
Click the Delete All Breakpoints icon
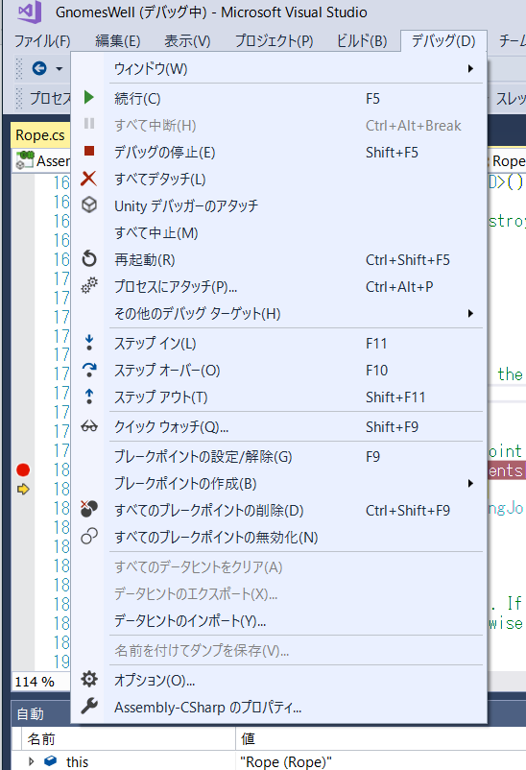[x=89, y=509]
